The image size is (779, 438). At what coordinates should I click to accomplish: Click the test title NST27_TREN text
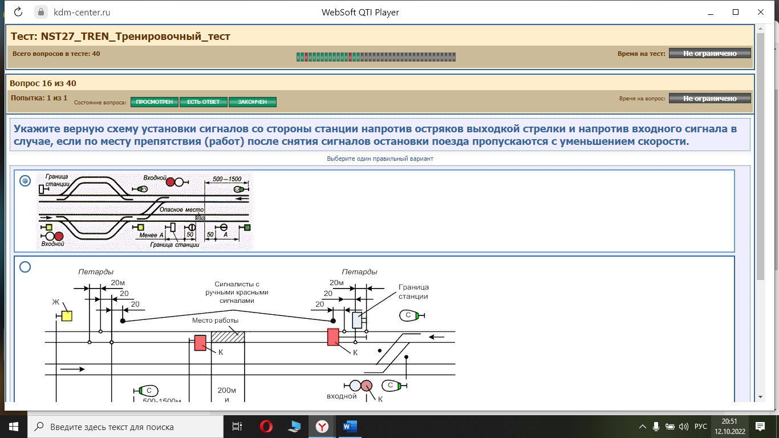pos(120,36)
